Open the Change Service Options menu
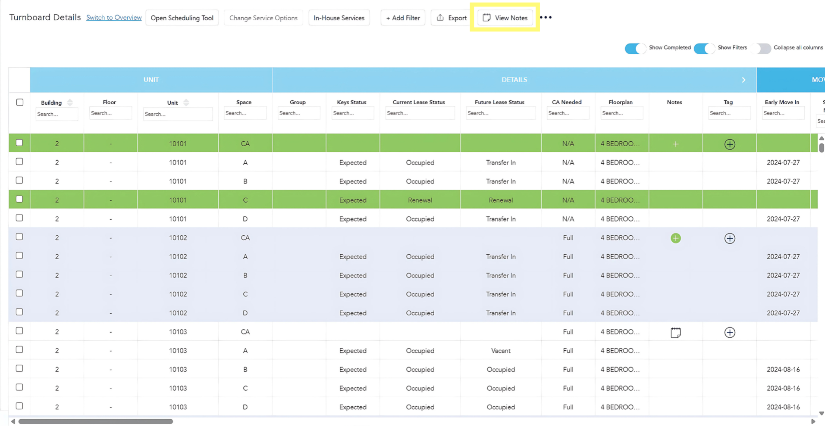Screen dimensions: 825x427 (x=263, y=18)
